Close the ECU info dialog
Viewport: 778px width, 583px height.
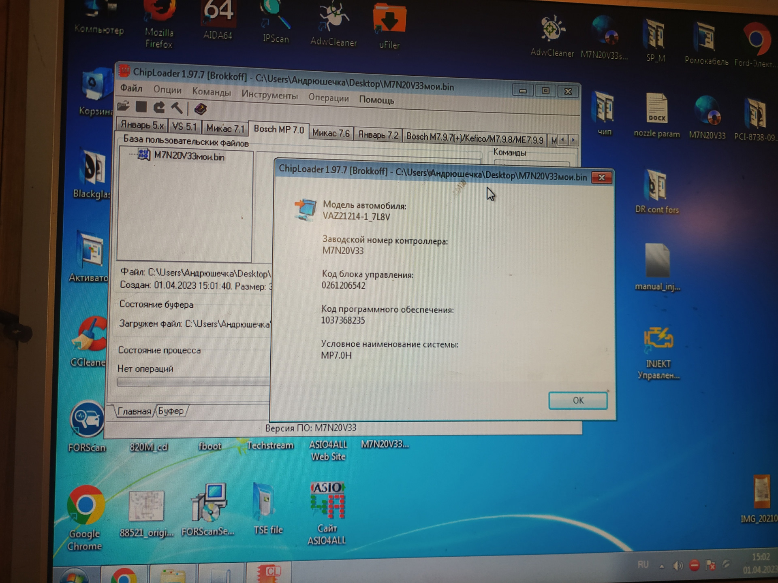pos(601,178)
